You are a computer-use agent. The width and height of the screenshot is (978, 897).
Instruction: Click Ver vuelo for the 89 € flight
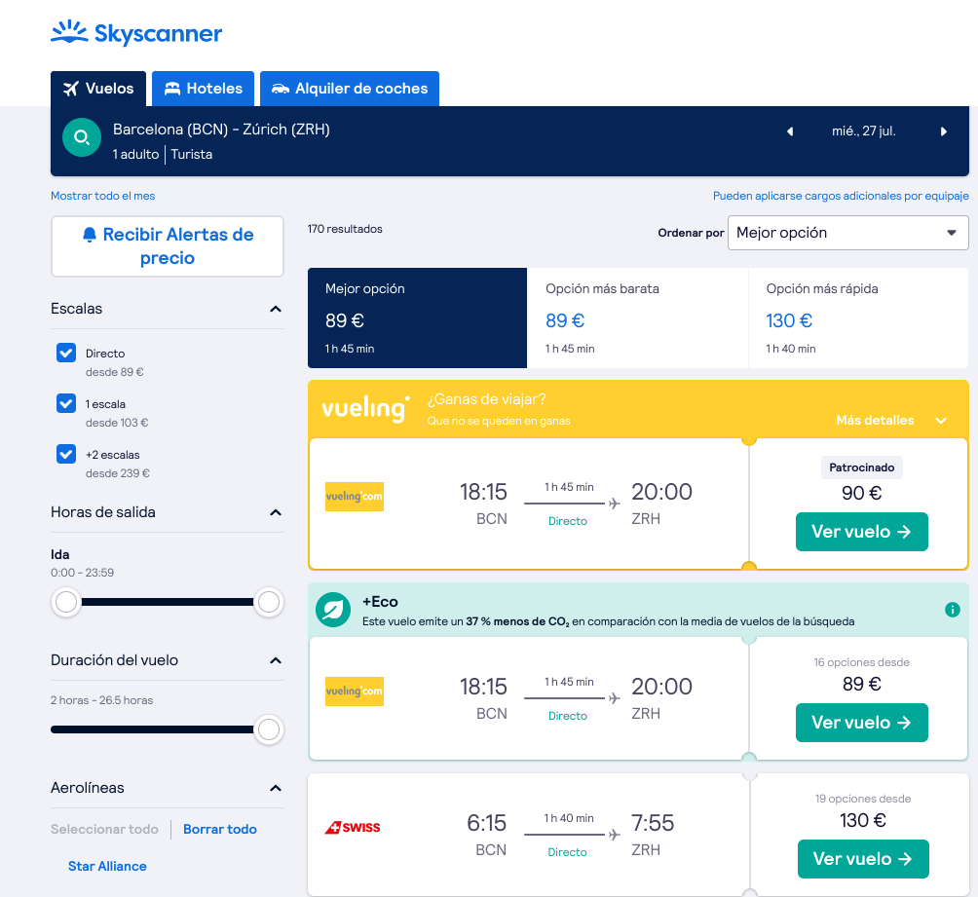click(861, 723)
